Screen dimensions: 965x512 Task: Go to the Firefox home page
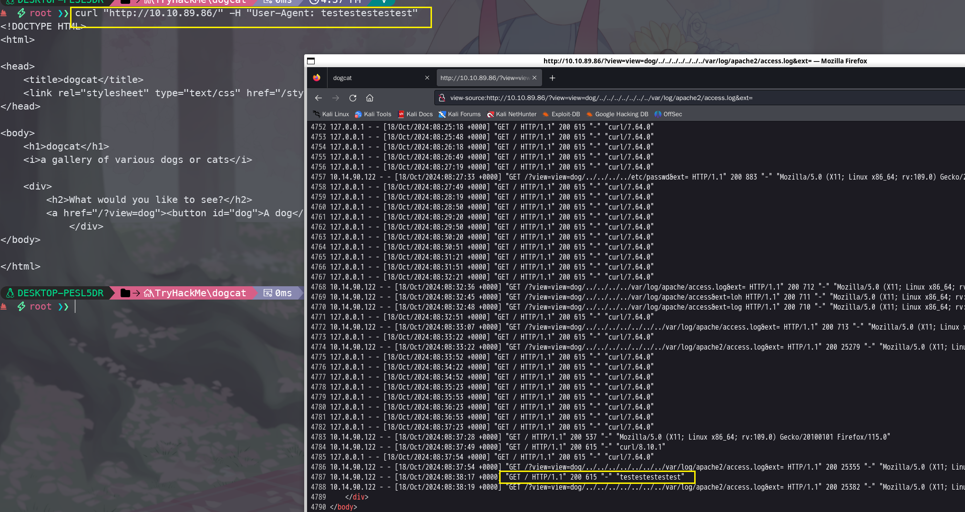tap(370, 98)
